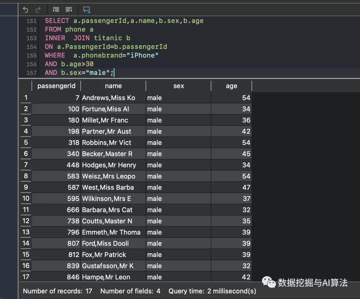Image resolution: width=360 pixels, height=299 pixels.
Task: Click cell "Emmeth,Mr Thoma"
Action: click(x=113, y=232)
